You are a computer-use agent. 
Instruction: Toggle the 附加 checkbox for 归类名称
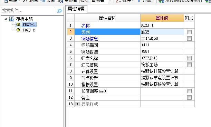[x=189, y=58]
